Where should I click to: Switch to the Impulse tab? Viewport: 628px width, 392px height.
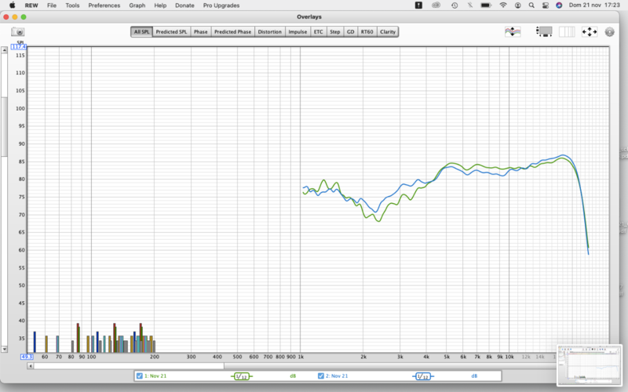298,32
